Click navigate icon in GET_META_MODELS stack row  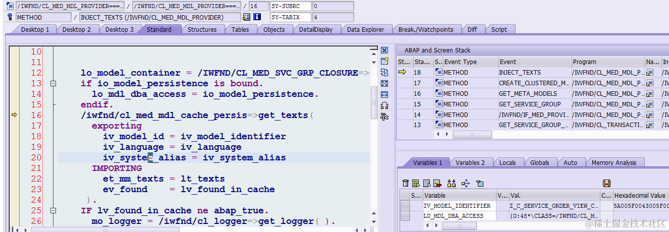pyautogui.click(x=650, y=94)
